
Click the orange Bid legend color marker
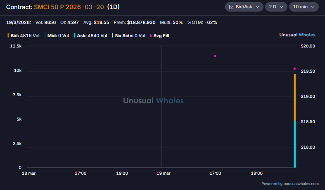8,36
